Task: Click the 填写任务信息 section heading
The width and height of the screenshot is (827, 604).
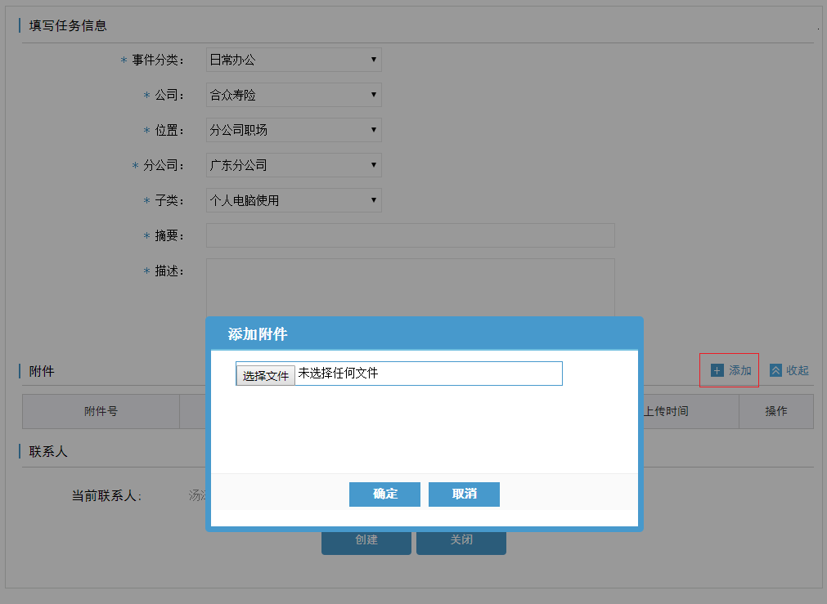Action: pyautogui.click(x=68, y=25)
